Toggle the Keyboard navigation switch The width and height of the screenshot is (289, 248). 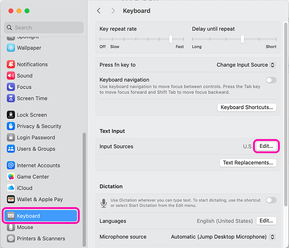271,80
